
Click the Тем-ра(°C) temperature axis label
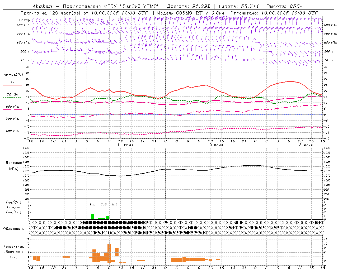(12, 75)
